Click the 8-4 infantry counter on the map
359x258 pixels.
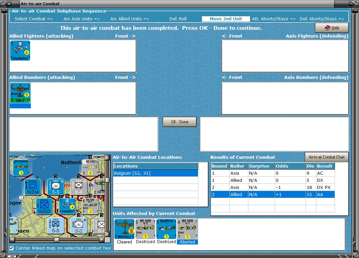pyautogui.click(x=78, y=187)
